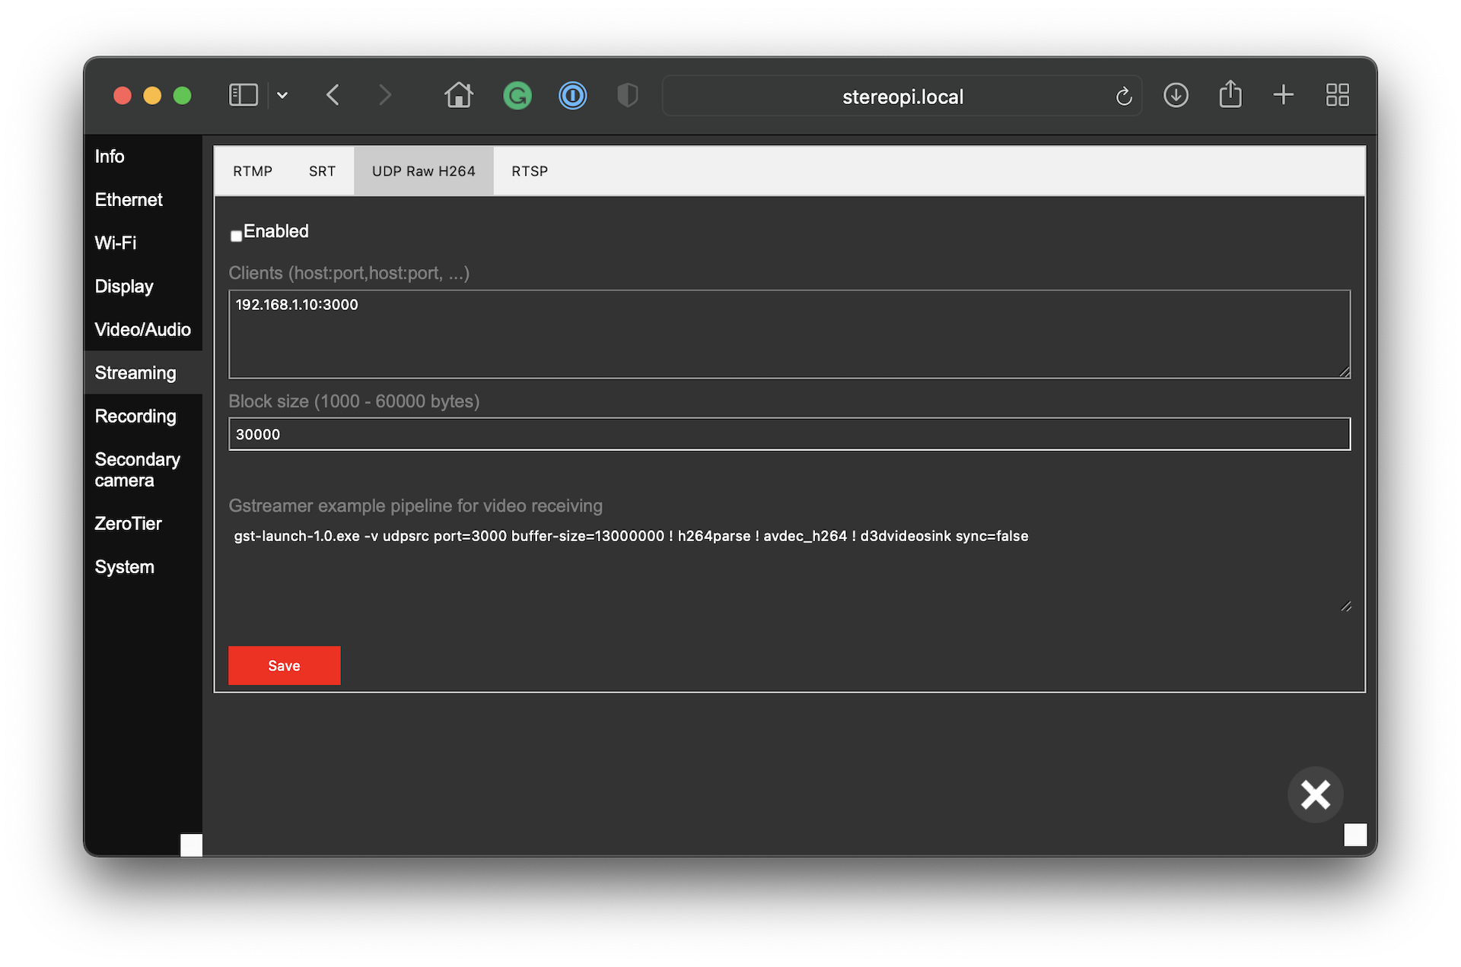Reload the stereopi.local page
Image resolution: width=1461 pixels, height=967 pixels.
[x=1123, y=97]
